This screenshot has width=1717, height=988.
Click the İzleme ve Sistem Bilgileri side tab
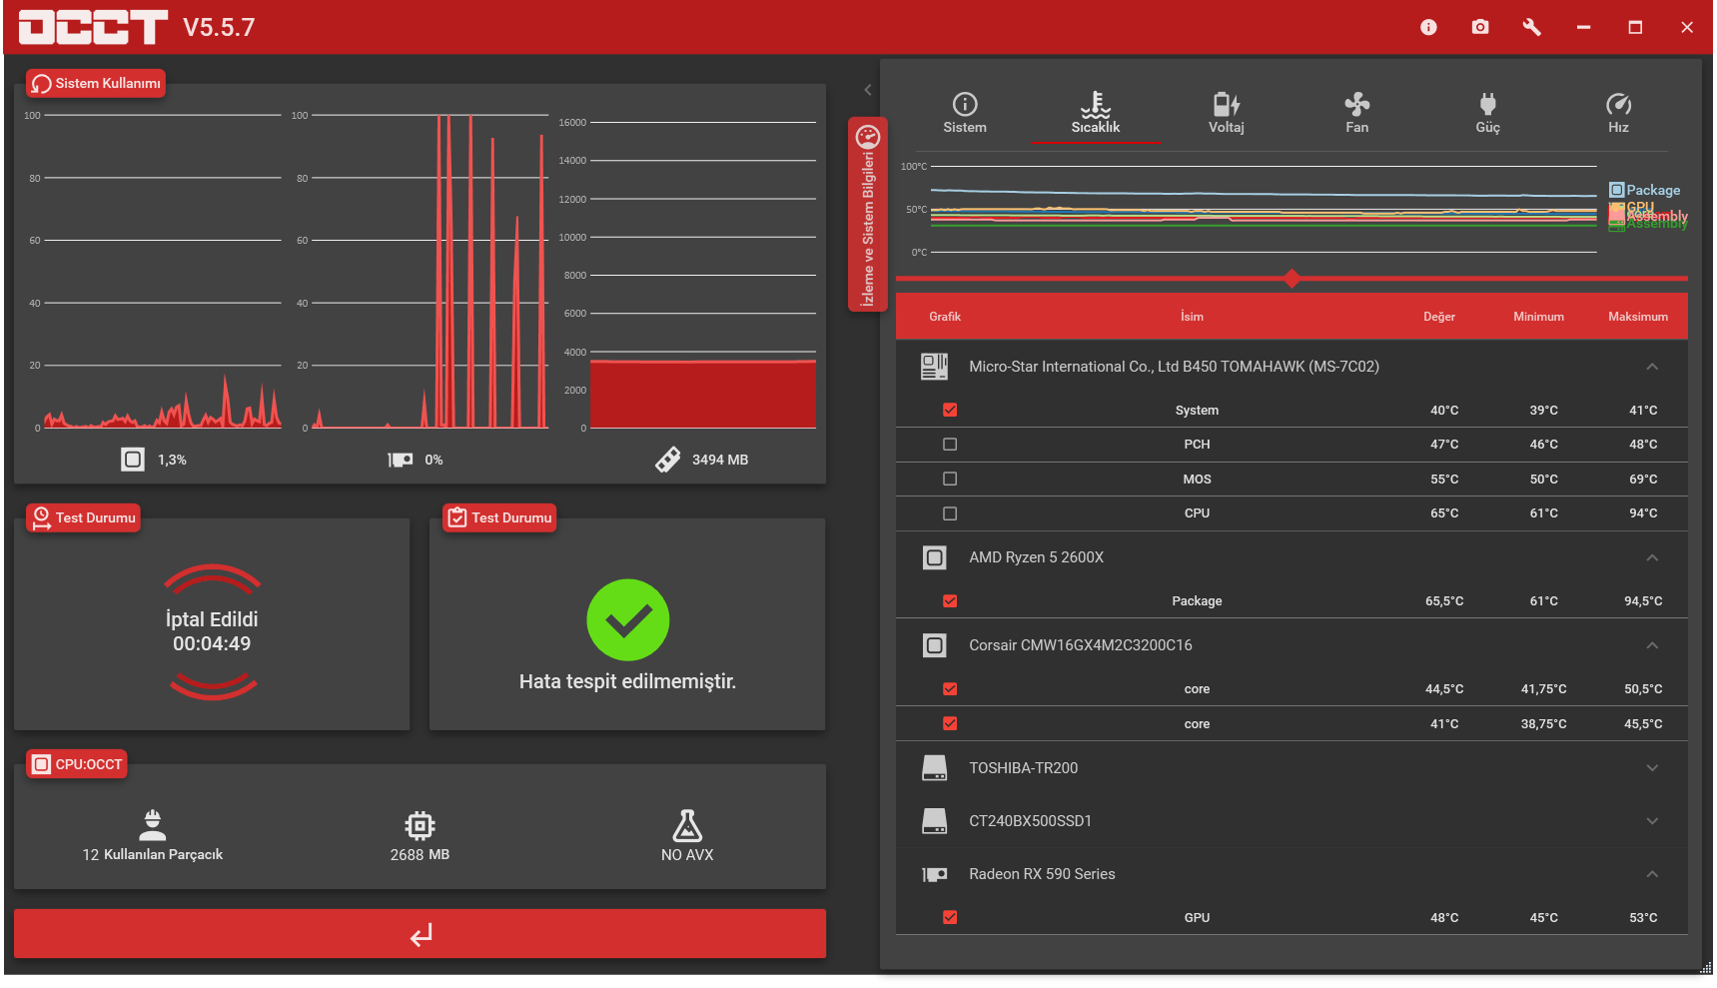click(868, 215)
